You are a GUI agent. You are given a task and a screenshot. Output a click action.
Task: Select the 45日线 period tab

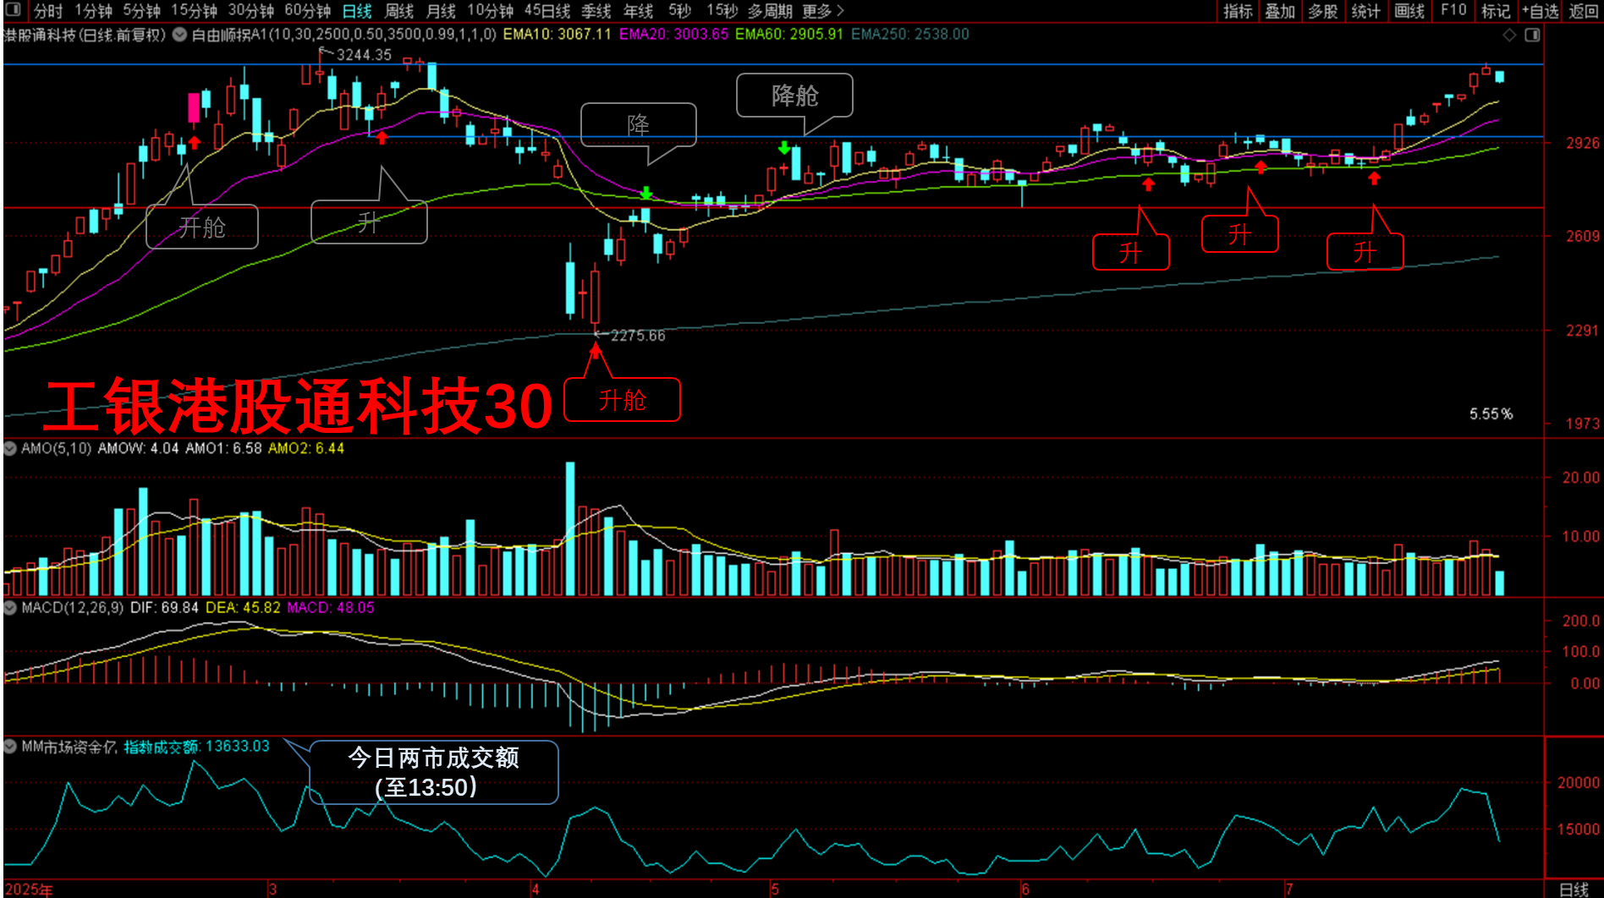547,11
